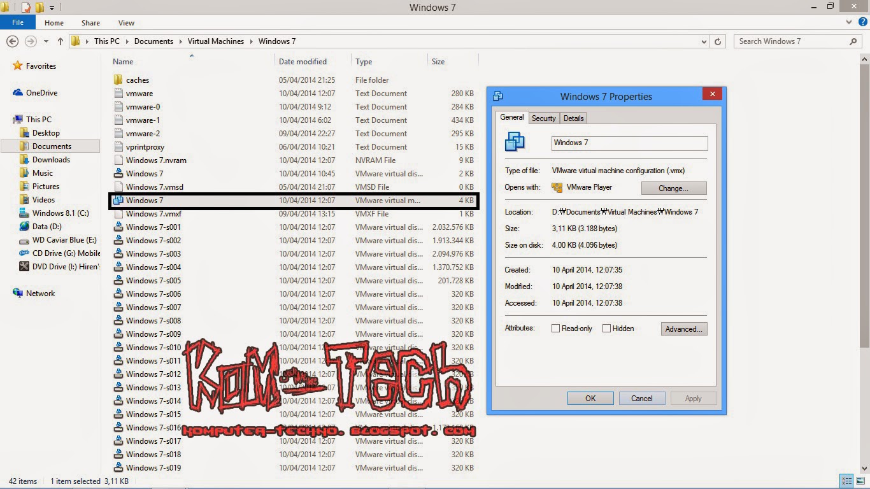Click the Windows 7.nvram file icon
The image size is (870, 489).
point(118,160)
